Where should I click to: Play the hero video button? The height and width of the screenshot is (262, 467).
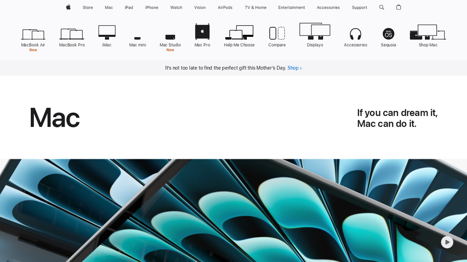click(x=447, y=242)
